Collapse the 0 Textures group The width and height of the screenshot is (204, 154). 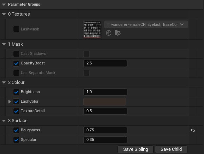tap(4, 14)
